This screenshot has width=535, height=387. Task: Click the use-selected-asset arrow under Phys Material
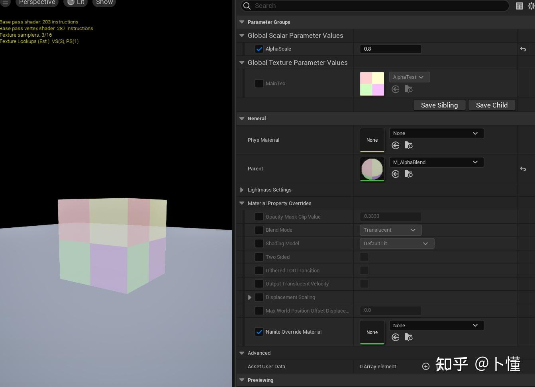click(x=395, y=145)
